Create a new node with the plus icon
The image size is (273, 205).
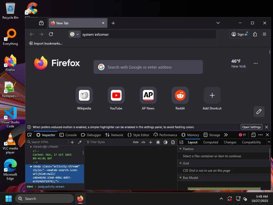pos(72,142)
